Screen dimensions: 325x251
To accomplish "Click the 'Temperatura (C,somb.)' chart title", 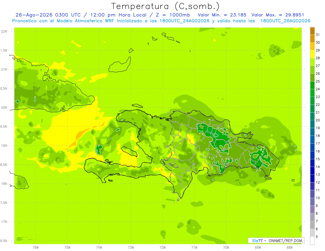I will tap(165, 6).
